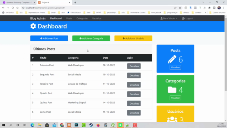Expand the Bem Vindo dropdown
The width and height of the screenshot is (227, 128).
click(169, 18)
